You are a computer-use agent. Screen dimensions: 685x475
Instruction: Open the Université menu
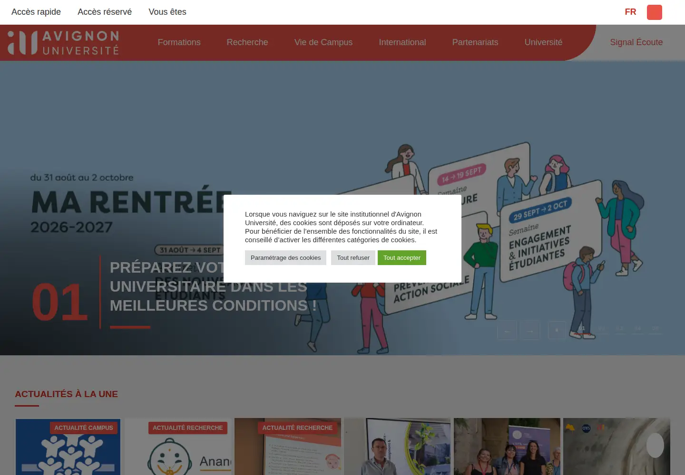543,42
